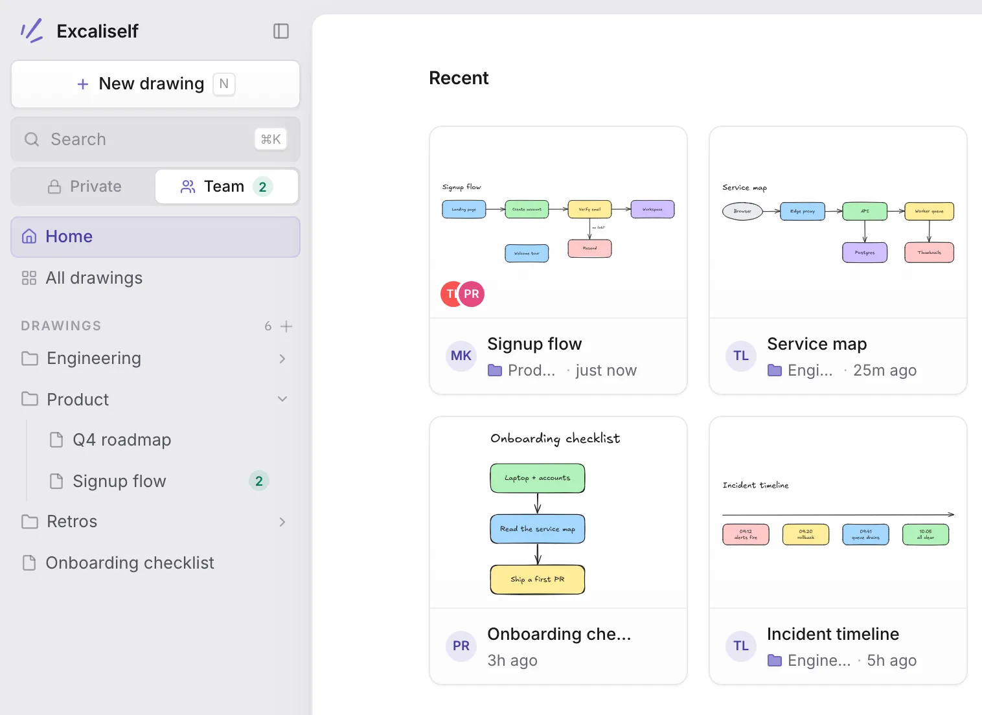This screenshot has width=982, height=715.
Task: Open the Service map thumbnail preview
Action: click(x=838, y=222)
